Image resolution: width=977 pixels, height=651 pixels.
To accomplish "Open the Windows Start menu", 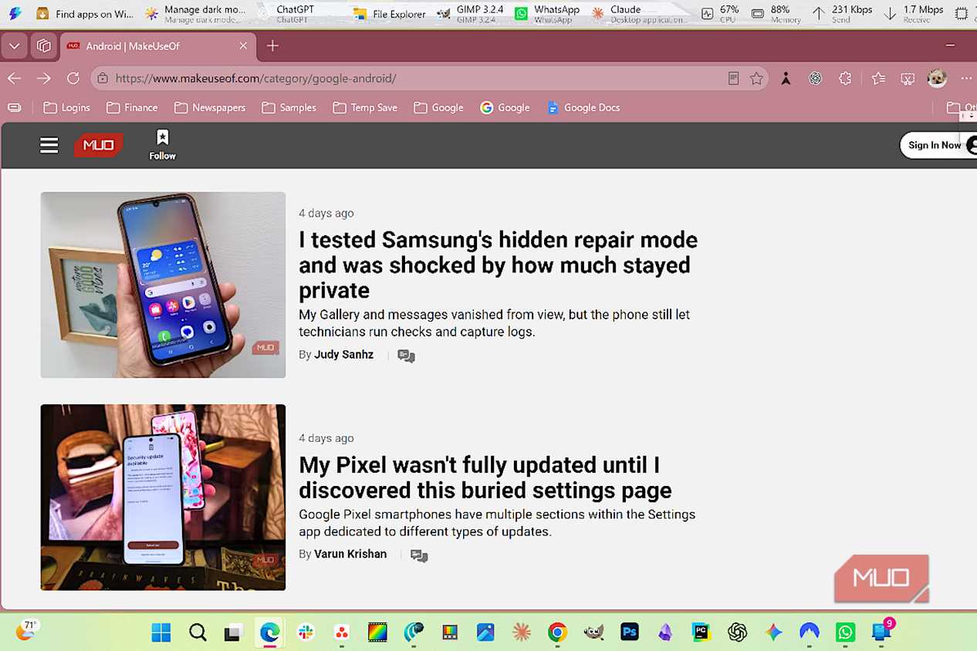I will 161,632.
